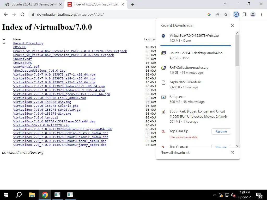Download VirtualBox-7.0.0-153978-Linux_amd64.run

50,98
